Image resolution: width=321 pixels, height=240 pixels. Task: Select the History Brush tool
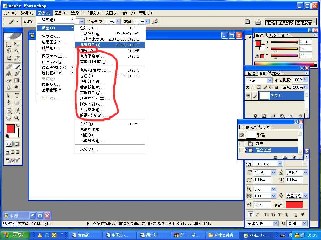click(x=17, y=73)
